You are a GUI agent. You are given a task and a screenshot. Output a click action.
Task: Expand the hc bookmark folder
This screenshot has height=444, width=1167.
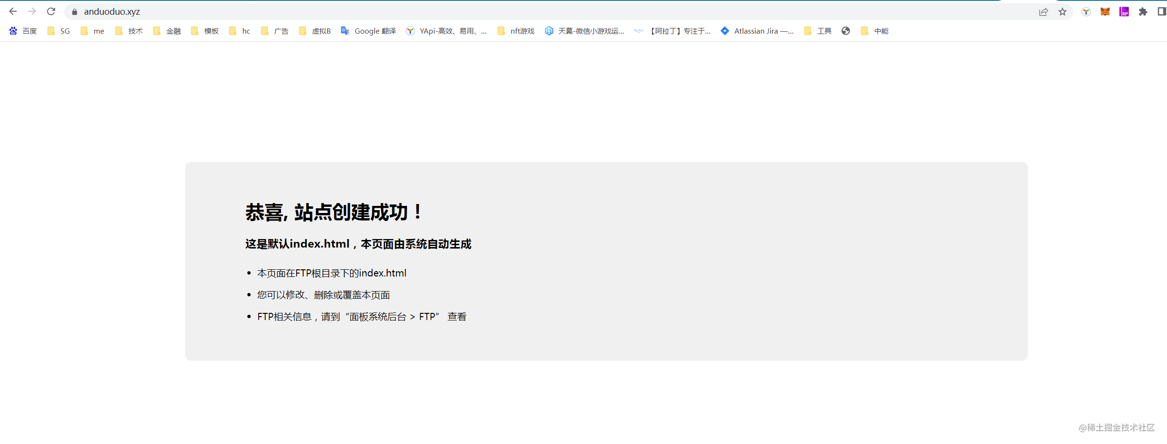[240, 31]
